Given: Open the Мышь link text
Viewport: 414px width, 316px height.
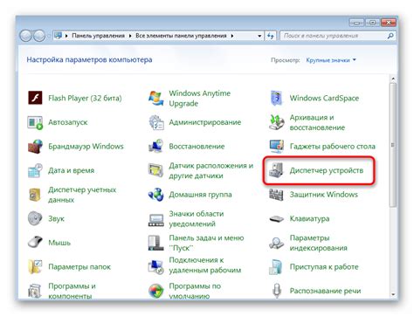Looking at the screenshot, I should coord(59,243).
